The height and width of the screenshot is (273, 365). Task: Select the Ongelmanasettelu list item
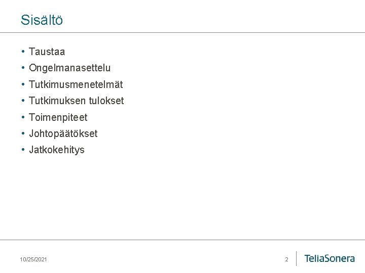[x=69, y=68]
